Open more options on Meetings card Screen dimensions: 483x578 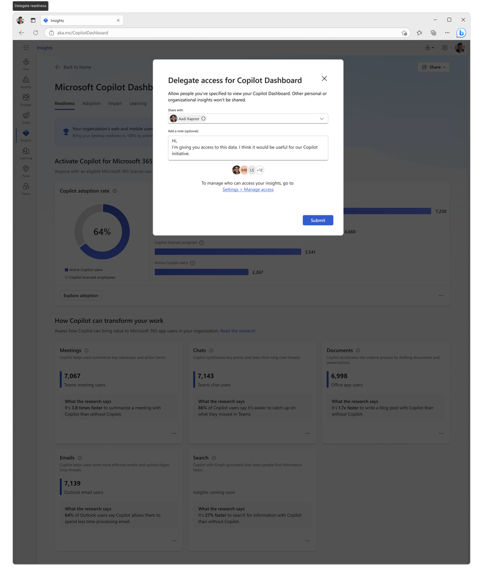[174, 433]
